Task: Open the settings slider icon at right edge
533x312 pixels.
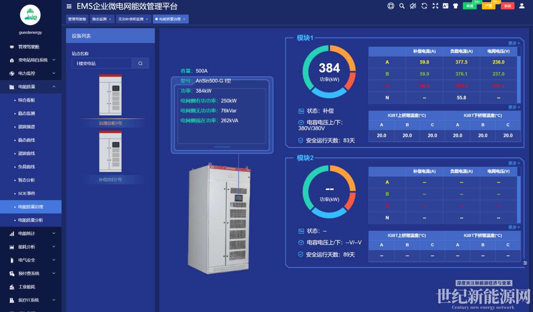Action: point(525,263)
